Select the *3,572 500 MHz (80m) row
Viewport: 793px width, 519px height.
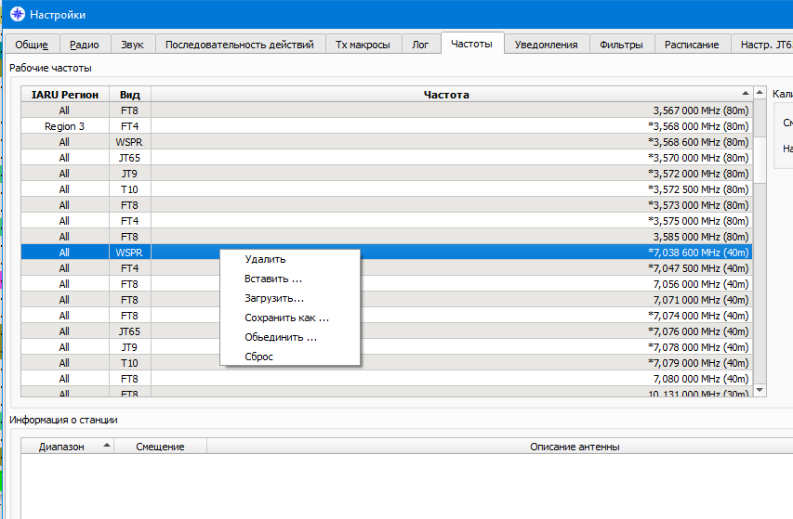pyautogui.click(x=387, y=189)
